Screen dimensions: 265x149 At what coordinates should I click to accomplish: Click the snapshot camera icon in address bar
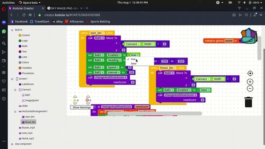234,15
